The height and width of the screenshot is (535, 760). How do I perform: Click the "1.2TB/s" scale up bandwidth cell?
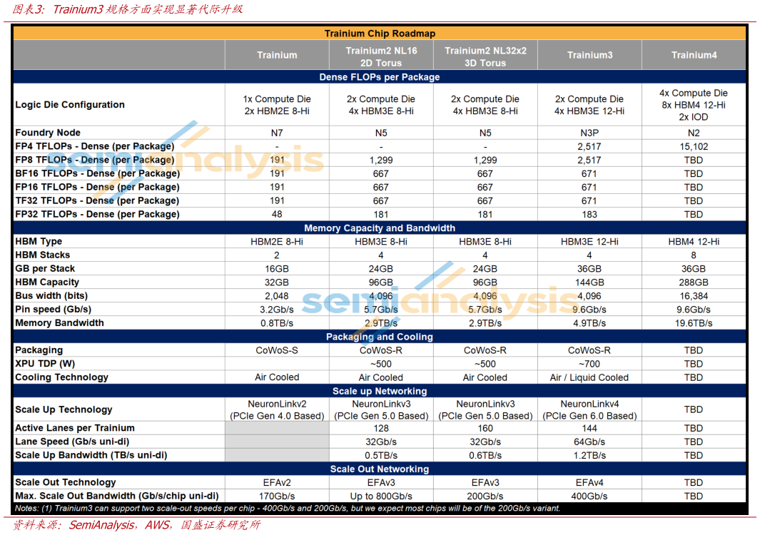point(589,455)
